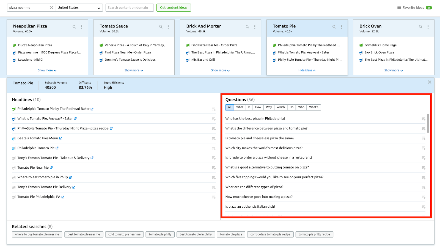Viewport: 440px width, 247px height.
Task: Add 'Is pizza an authentic Italian dish?' to favorites
Action: pos(424,207)
